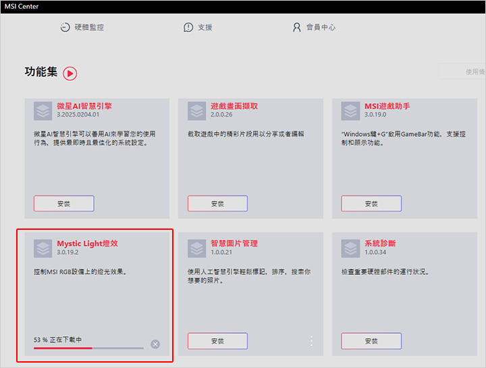Screen dimensions: 486x368
Task: Click the version text 3.0.19.0
Action: coord(375,115)
